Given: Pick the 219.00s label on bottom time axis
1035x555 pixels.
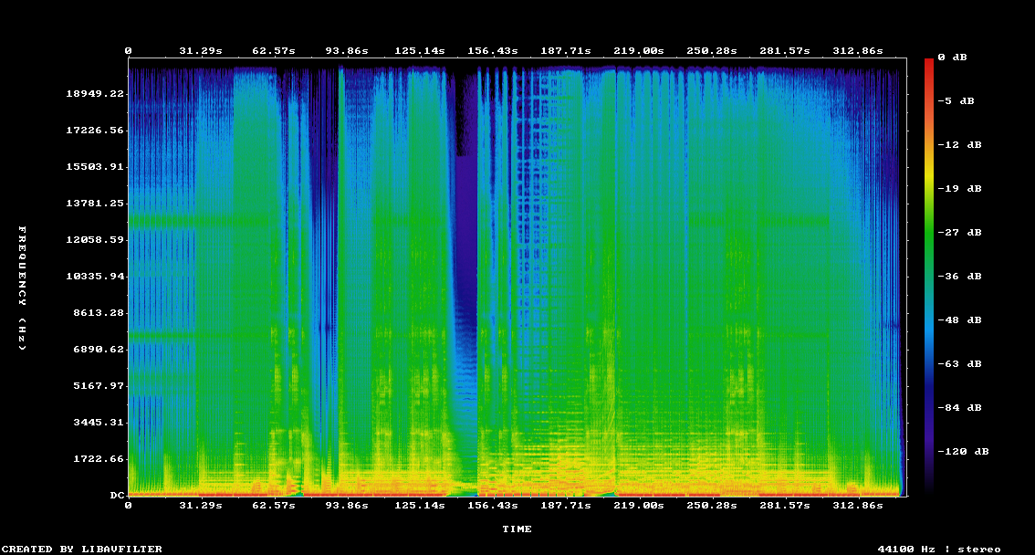Looking at the screenshot, I should tap(639, 505).
